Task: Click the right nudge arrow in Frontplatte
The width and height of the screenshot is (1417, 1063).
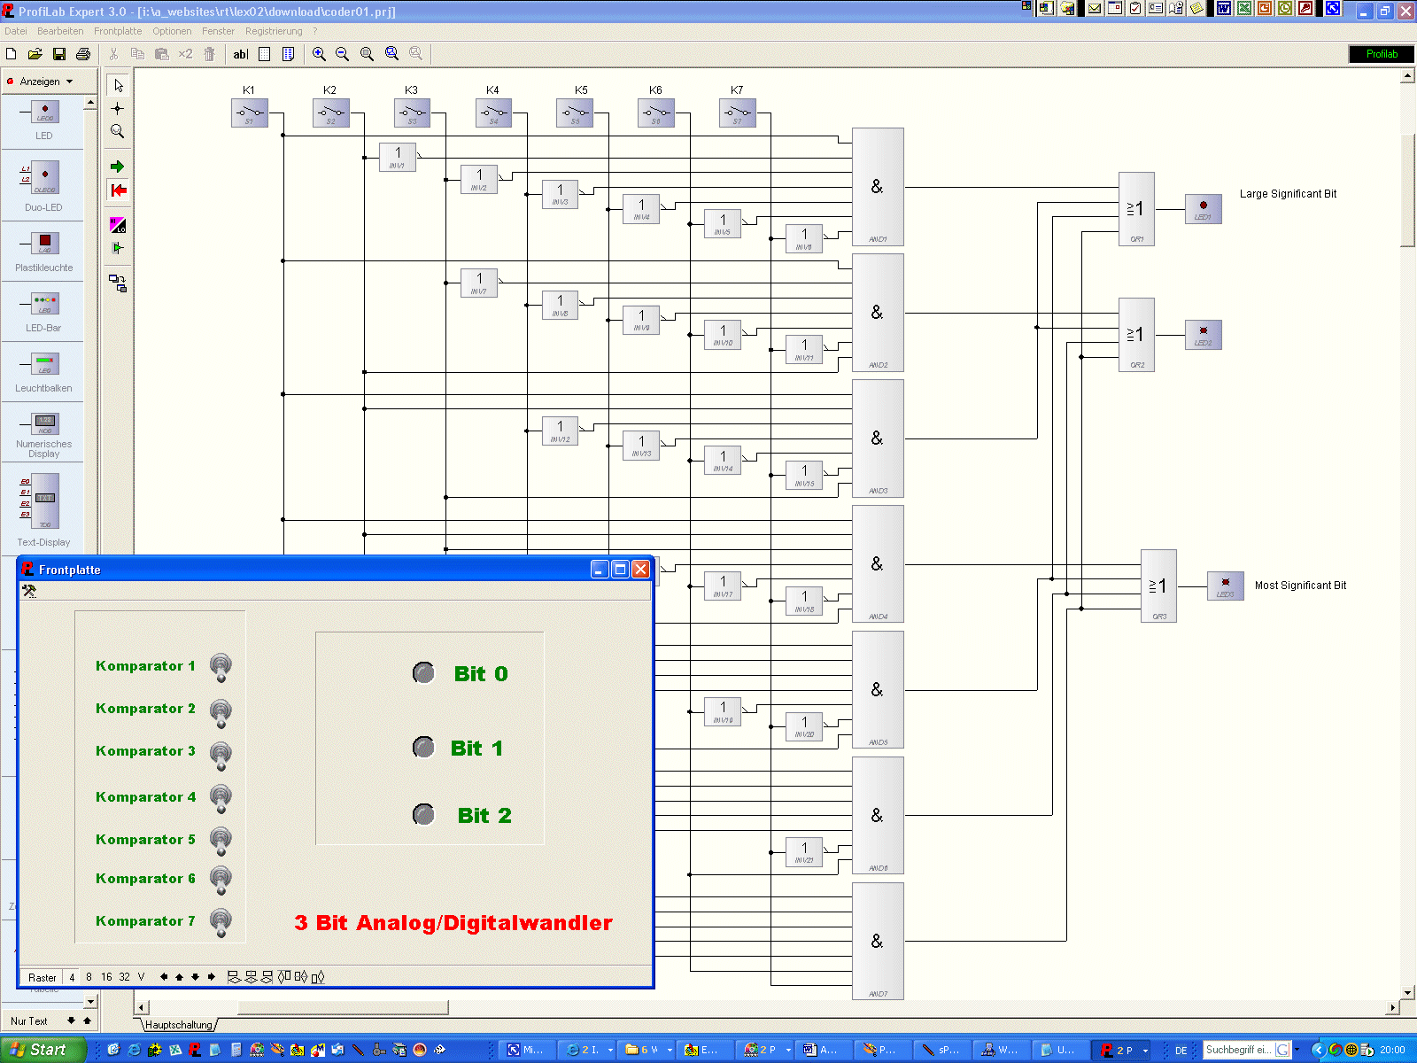Action: [211, 977]
